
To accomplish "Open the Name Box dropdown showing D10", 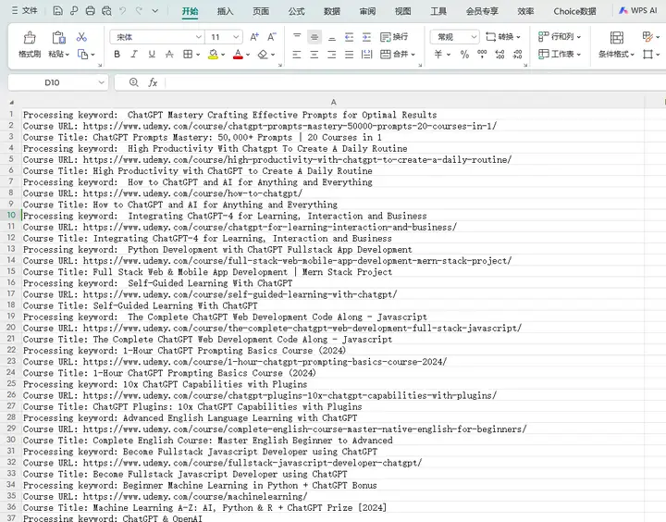I will (x=102, y=82).
